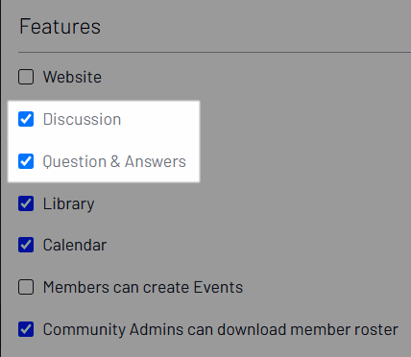Click the divider line under Features
The width and height of the screenshot is (411, 357).
point(214,52)
